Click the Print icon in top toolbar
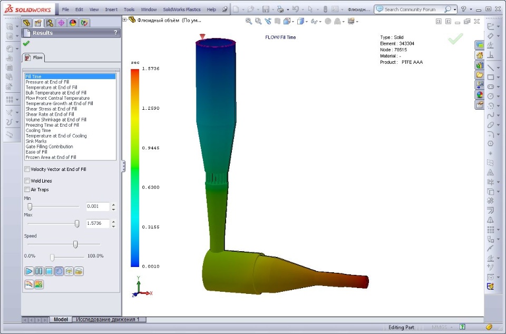This screenshot has height=334, width=506. (x=280, y=9)
